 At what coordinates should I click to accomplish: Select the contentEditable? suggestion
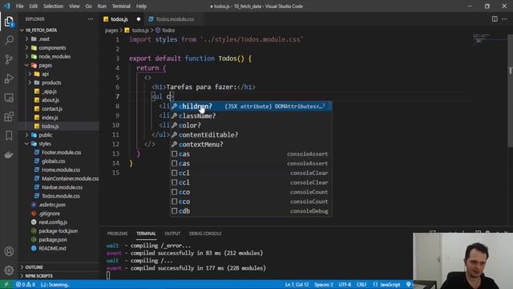point(251,135)
